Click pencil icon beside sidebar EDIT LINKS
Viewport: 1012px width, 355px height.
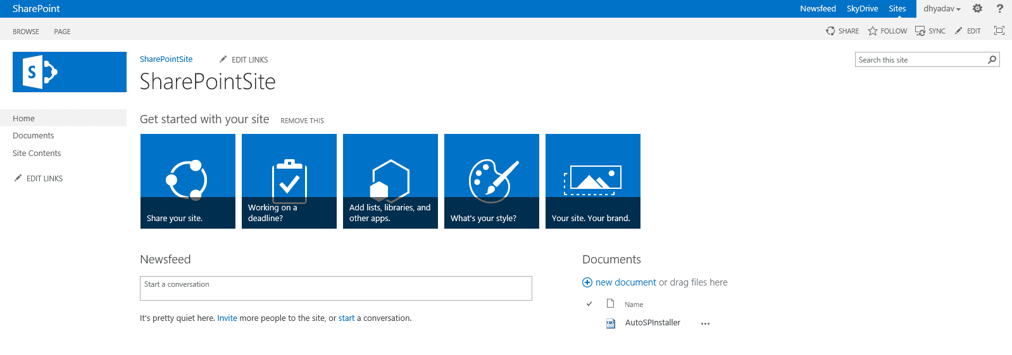point(18,178)
